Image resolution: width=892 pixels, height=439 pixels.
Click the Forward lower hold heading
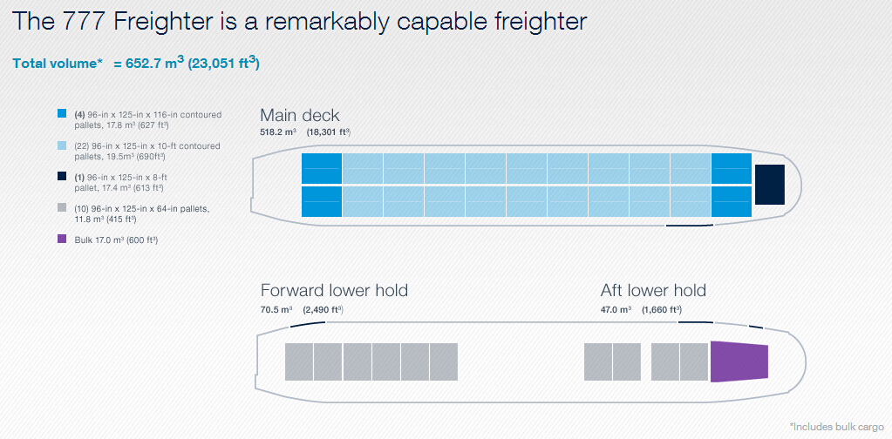[335, 291]
